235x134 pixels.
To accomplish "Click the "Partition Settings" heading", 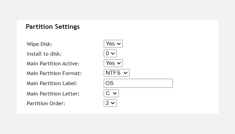I will [x=53, y=27].
